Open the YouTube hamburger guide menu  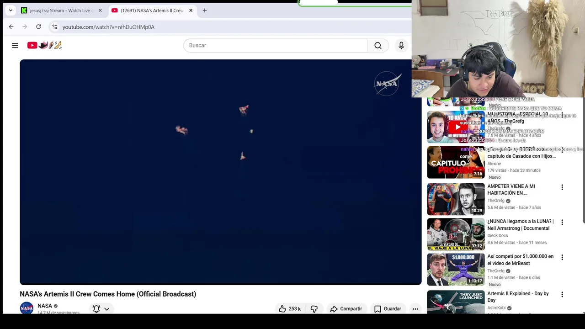pyautogui.click(x=15, y=45)
